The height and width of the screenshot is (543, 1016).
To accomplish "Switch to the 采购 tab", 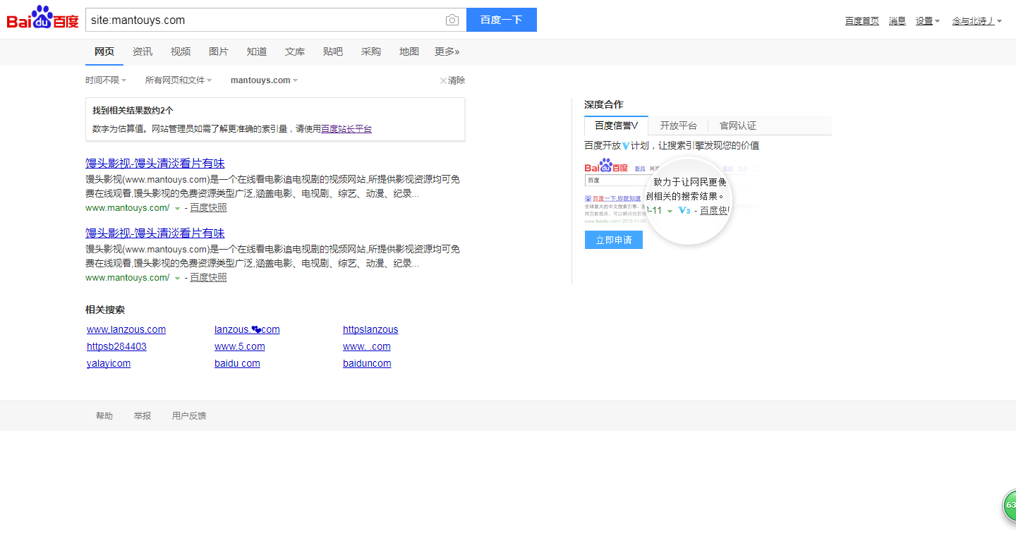I will click(371, 51).
